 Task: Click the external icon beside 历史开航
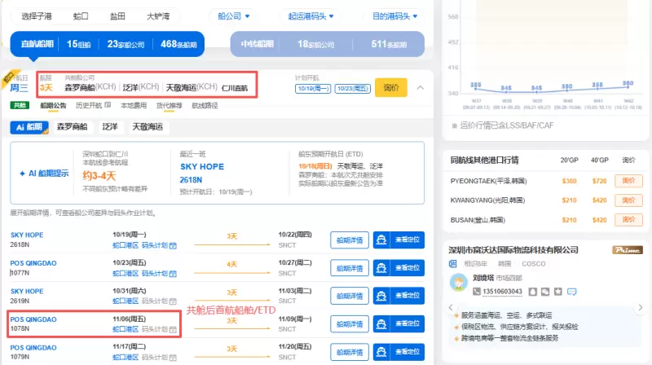[108, 105]
